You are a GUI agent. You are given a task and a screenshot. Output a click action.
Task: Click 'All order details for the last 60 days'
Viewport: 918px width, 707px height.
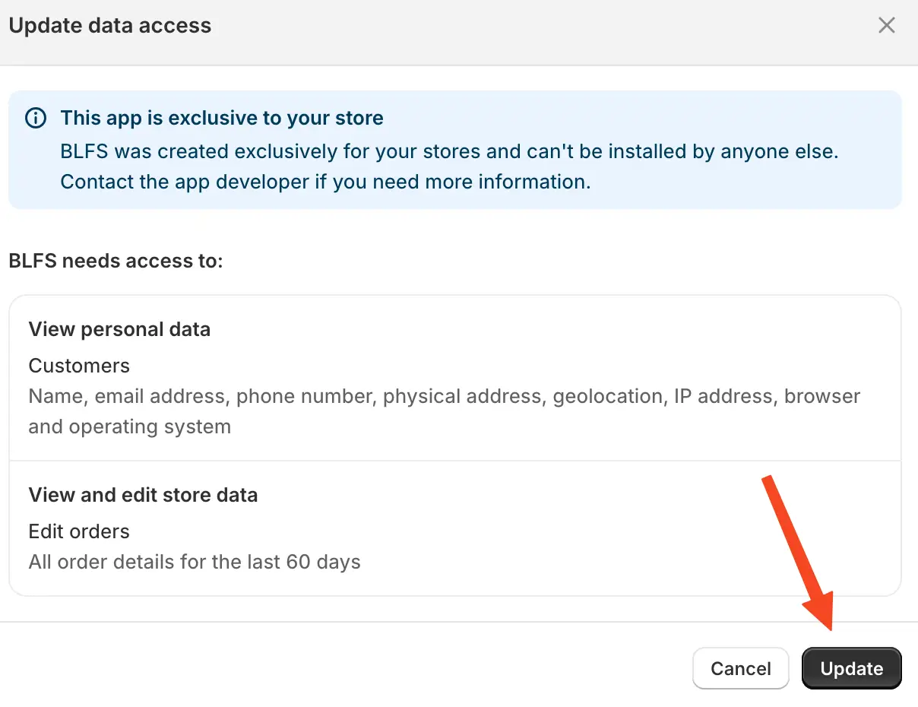pos(194,562)
